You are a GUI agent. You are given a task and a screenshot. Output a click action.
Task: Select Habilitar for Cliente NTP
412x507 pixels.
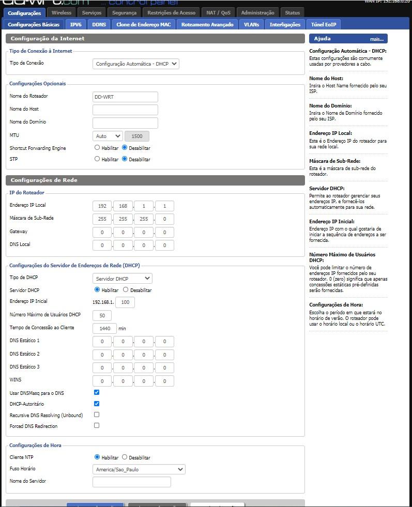pos(97,457)
